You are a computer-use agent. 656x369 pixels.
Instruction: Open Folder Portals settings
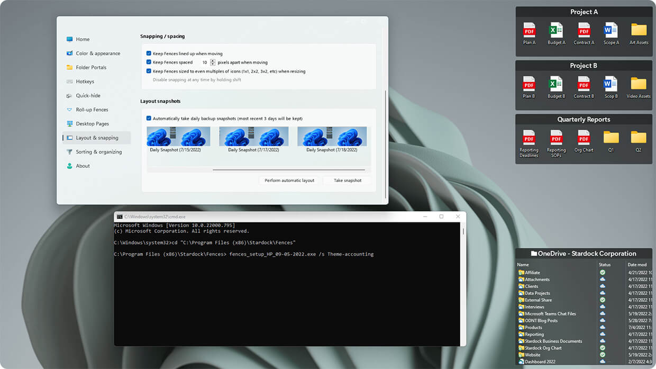coord(96,67)
